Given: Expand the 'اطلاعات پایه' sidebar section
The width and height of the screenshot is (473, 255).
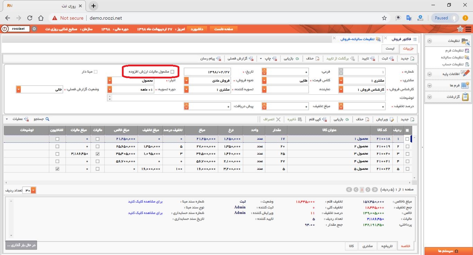Looking at the screenshot, I should [448, 74].
